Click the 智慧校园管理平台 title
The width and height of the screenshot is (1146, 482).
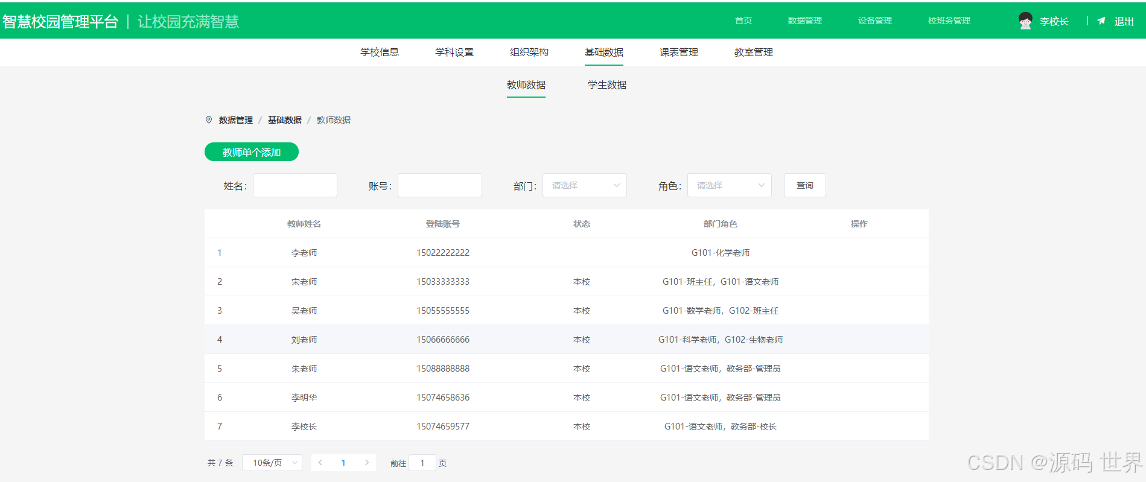[x=60, y=22]
